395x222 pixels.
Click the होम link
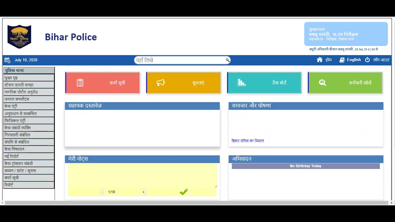pyautogui.click(x=328, y=60)
